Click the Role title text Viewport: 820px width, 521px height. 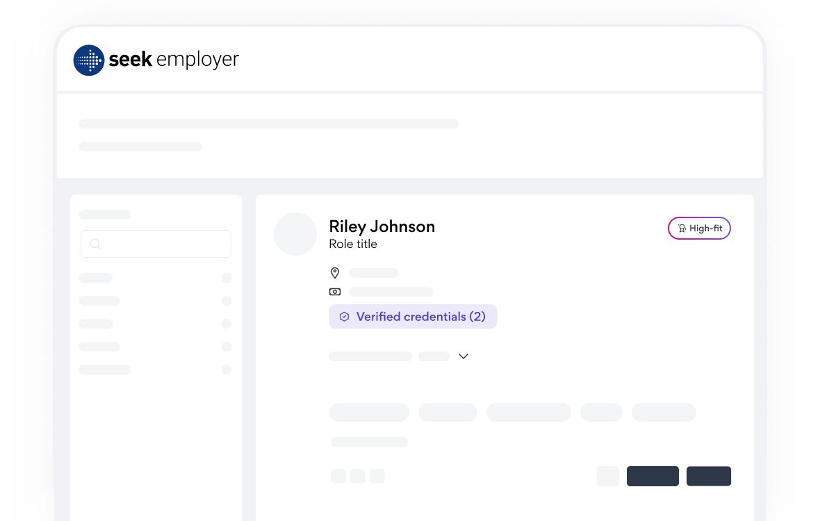353,244
